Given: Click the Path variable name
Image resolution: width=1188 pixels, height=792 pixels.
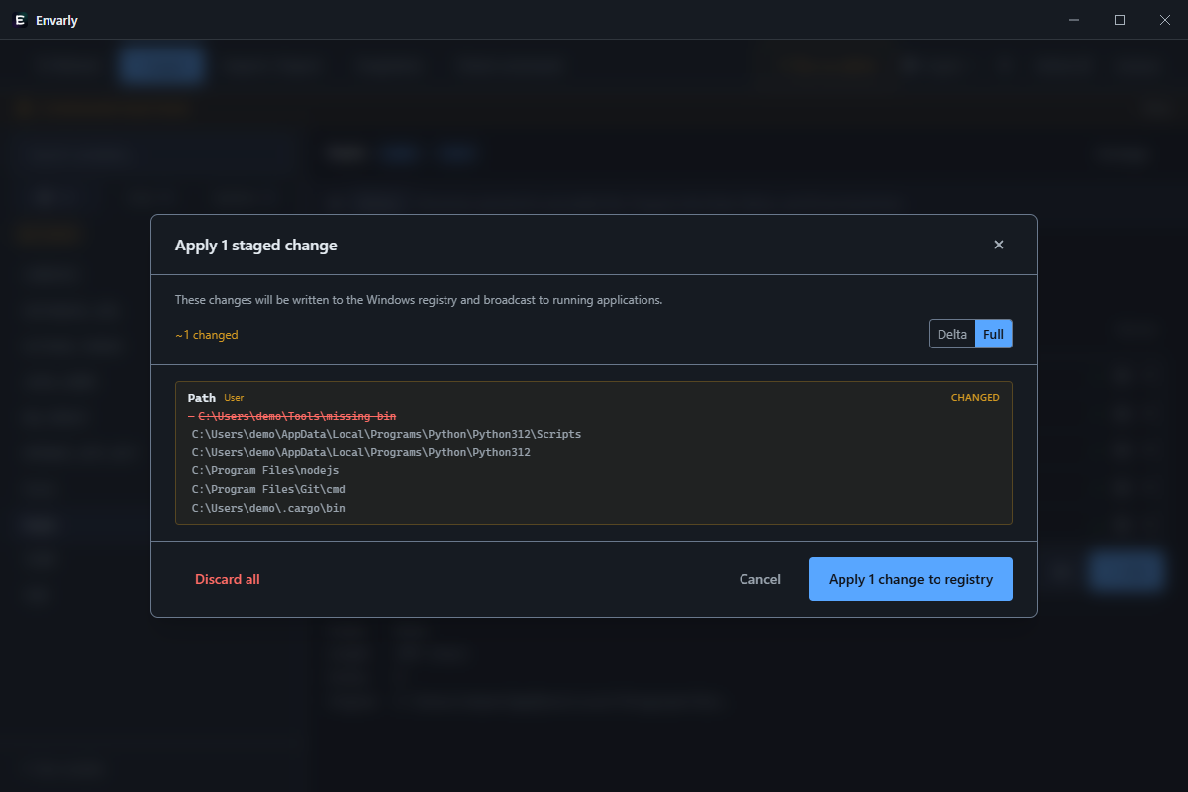Looking at the screenshot, I should coord(202,398).
